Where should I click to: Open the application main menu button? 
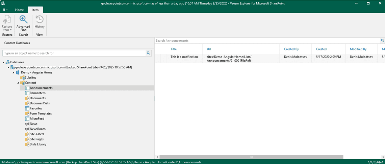5,10
